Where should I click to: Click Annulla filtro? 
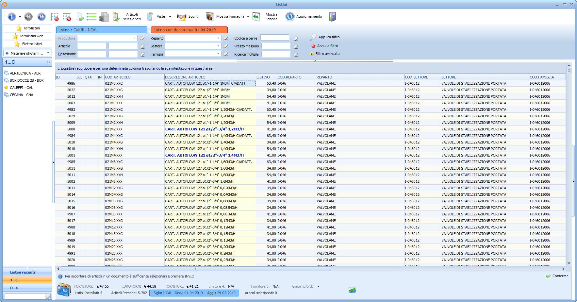pos(325,46)
